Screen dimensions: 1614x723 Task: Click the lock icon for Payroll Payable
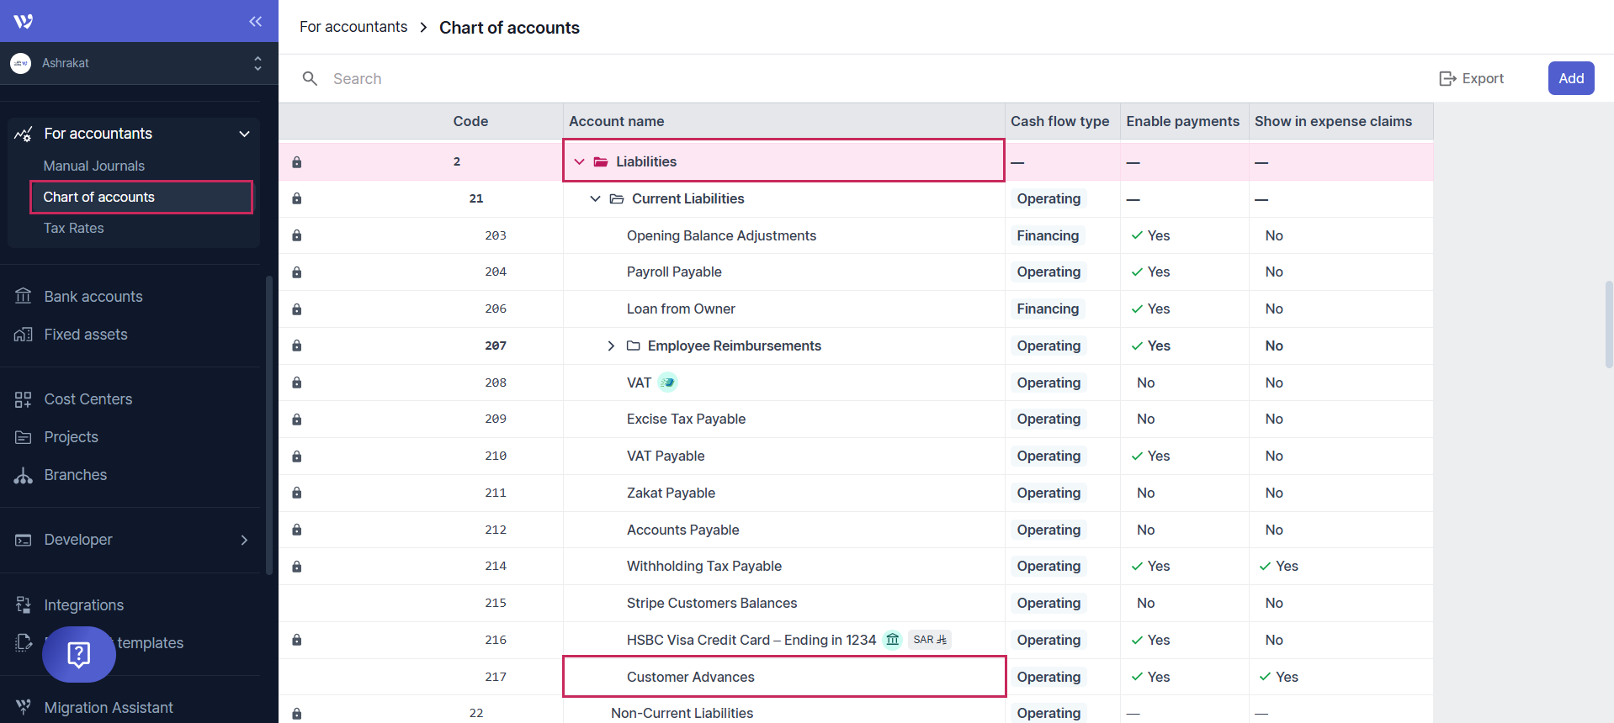[296, 272]
